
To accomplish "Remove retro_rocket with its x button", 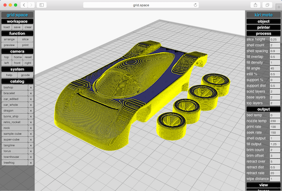I will click(x=31, y=122).
